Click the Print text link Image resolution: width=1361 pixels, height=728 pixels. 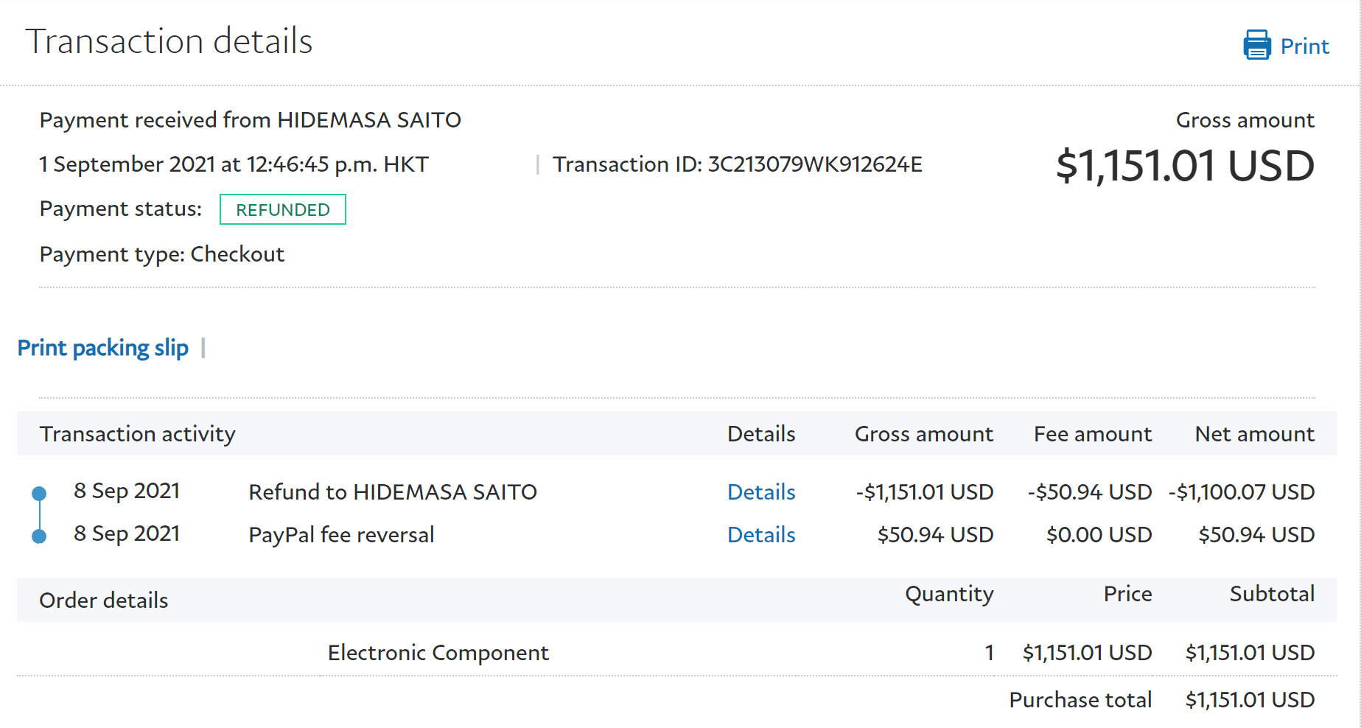(1304, 46)
